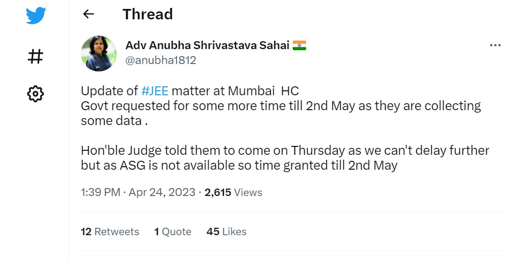Click the Apr 24, 2023 date
The width and height of the screenshot is (513, 261).
pos(162,193)
